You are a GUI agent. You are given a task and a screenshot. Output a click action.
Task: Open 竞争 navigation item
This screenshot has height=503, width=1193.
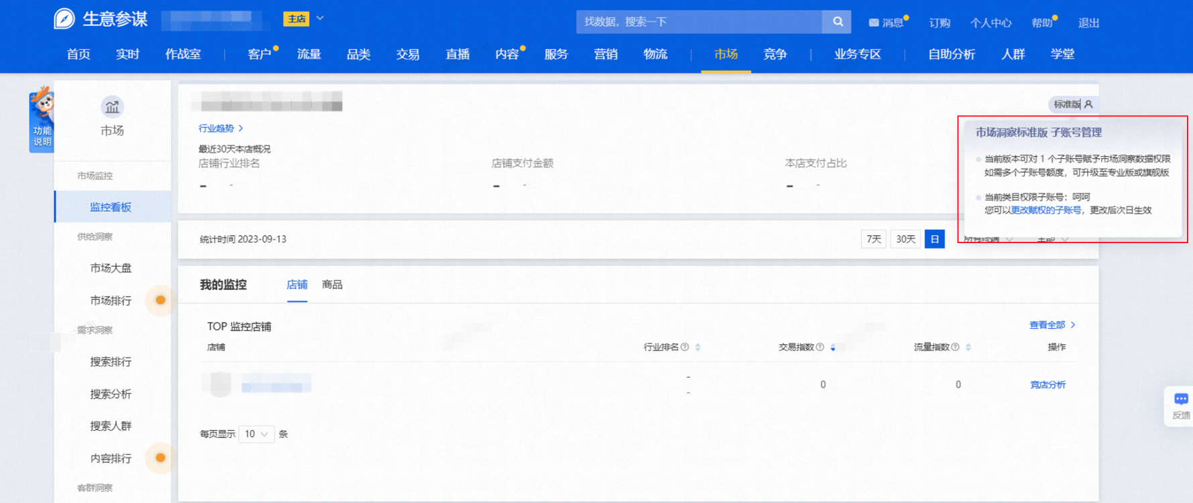[775, 54]
